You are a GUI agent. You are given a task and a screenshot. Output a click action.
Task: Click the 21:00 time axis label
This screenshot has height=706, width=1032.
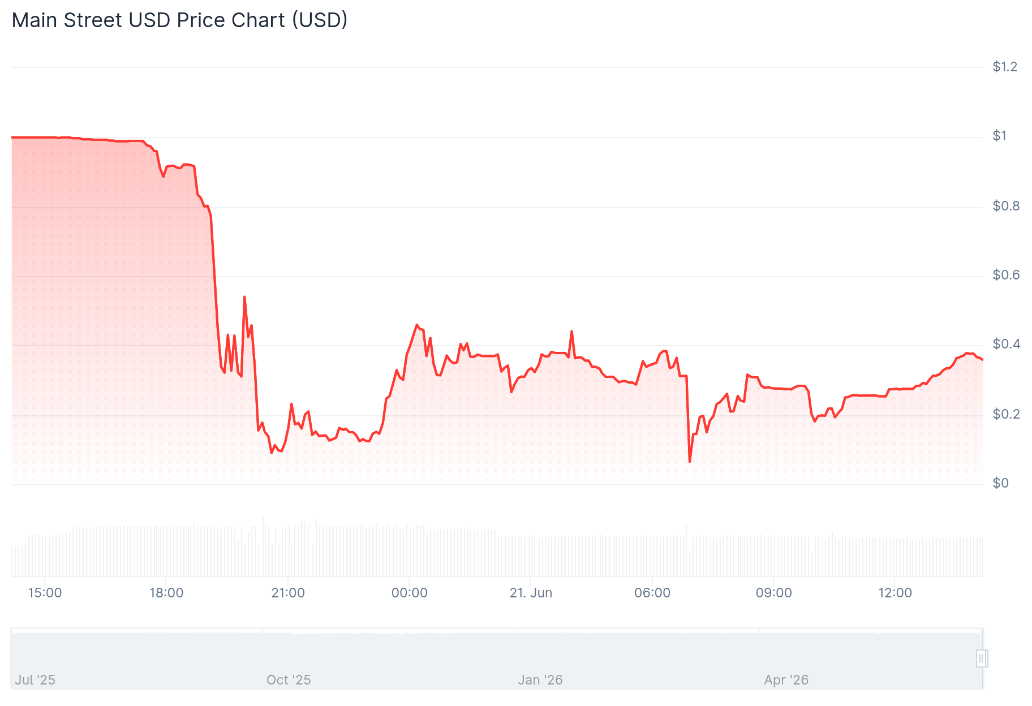[288, 593]
